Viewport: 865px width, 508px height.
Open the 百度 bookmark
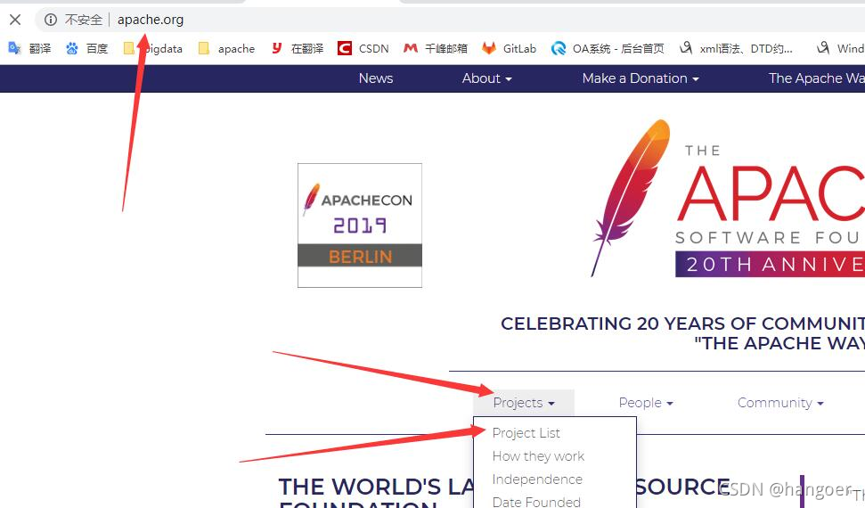tap(87, 49)
